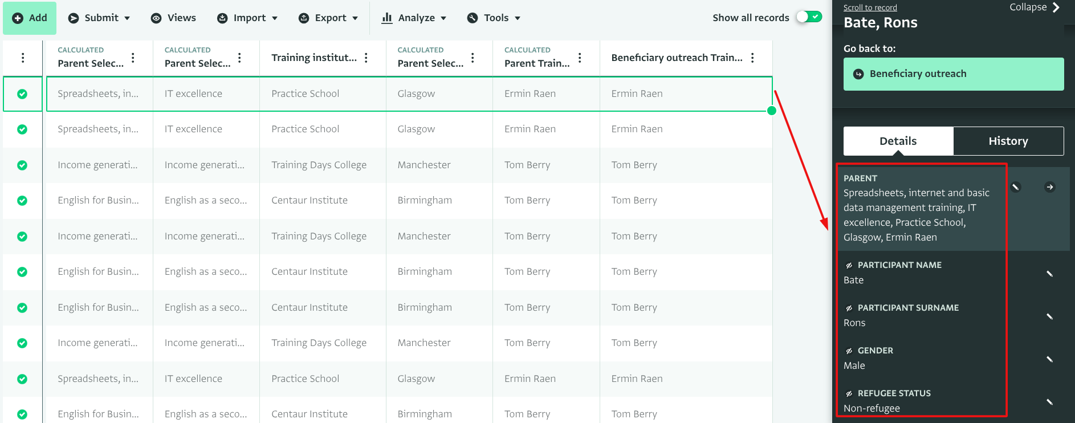Click the edit pencil icon beside Participant Name
The image size is (1075, 423).
coord(1049,274)
